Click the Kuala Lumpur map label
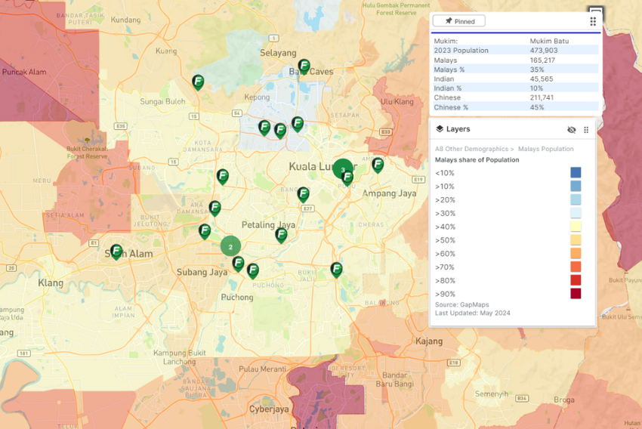 coord(313,166)
